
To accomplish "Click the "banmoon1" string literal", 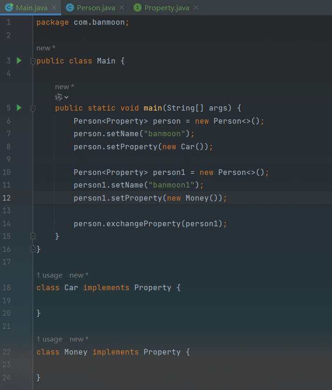I will pos(171,185).
